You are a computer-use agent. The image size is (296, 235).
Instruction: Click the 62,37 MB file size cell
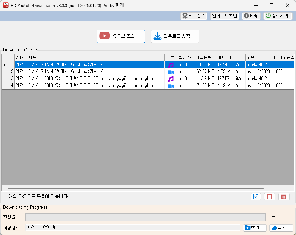click(205, 72)
